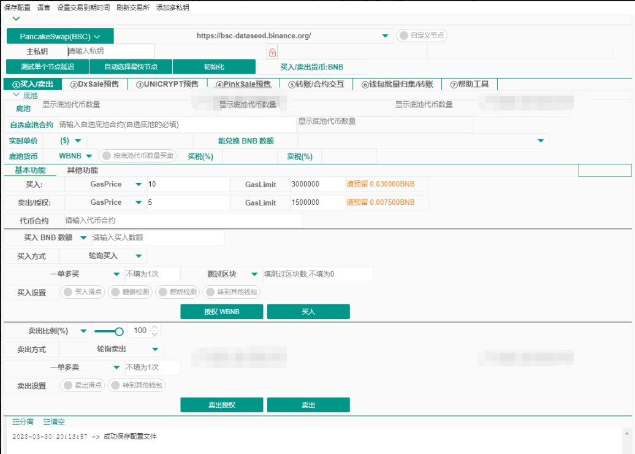Image resolution: width=635 pixels, height=454 pixels.
Task: Switch to the ⑤转账/合约交互 tab
Action: point(316,84)
